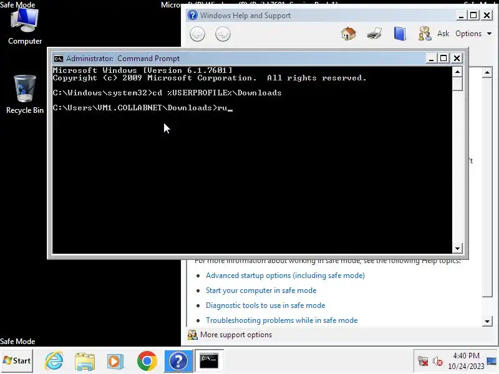Click scroll up arrow in Help window

coord(487,72)
